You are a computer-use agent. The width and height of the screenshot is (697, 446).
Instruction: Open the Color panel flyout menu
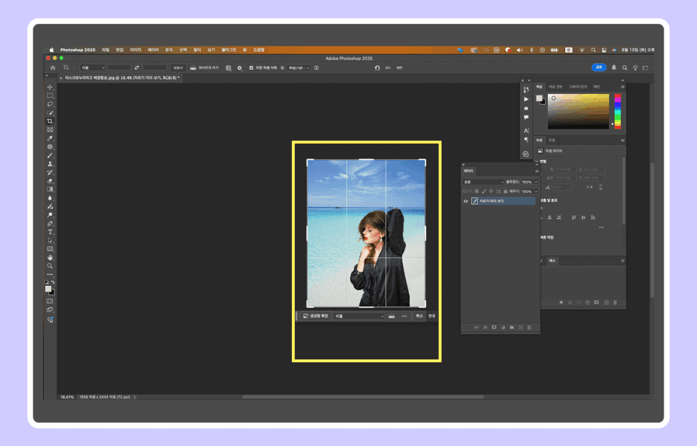(622, 86)
